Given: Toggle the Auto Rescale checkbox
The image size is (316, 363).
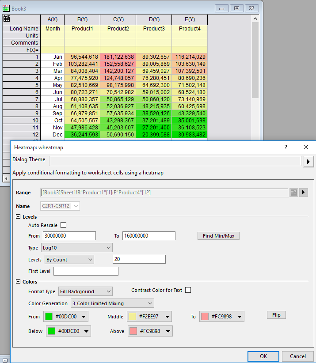Looking at the screenshot, I should (63, 225).
